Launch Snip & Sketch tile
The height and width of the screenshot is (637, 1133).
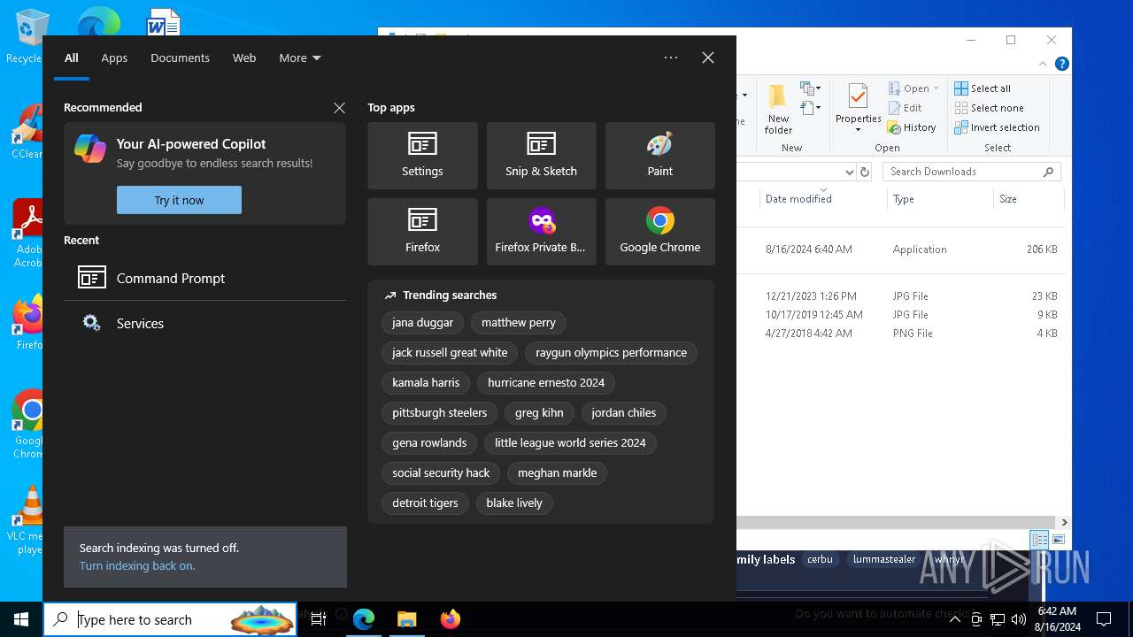point(541,156)
